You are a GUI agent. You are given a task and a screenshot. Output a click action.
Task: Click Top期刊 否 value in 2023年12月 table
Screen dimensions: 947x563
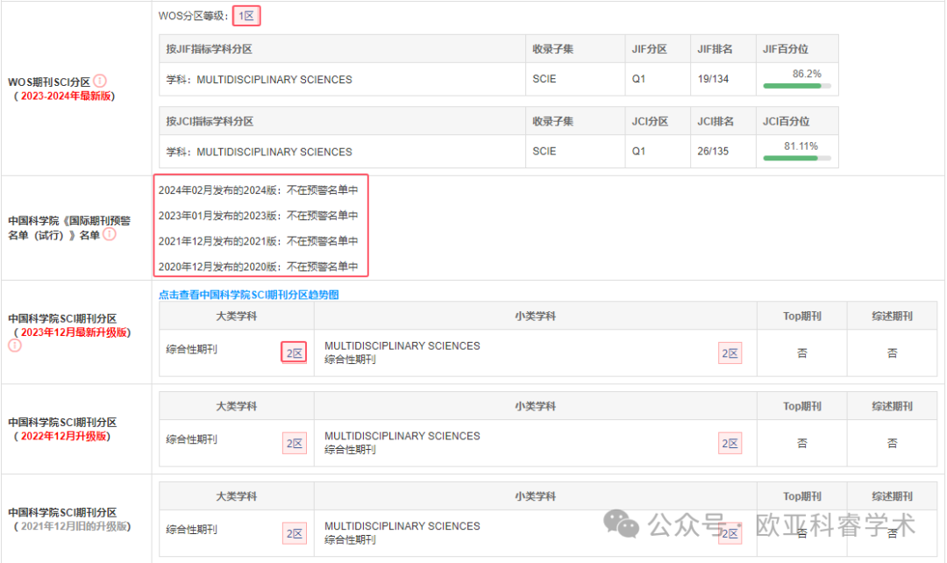pos(802,353)
